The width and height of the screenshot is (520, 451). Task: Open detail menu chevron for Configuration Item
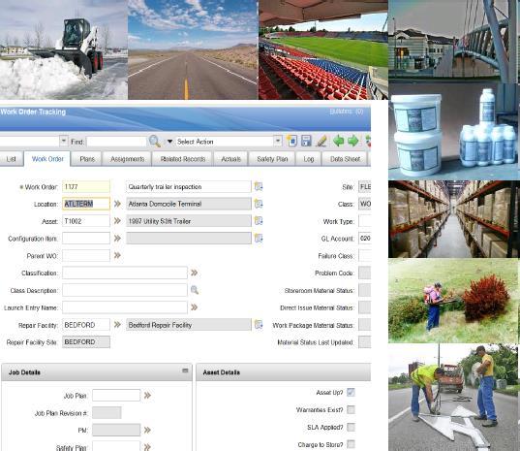[x=117, y=239]
